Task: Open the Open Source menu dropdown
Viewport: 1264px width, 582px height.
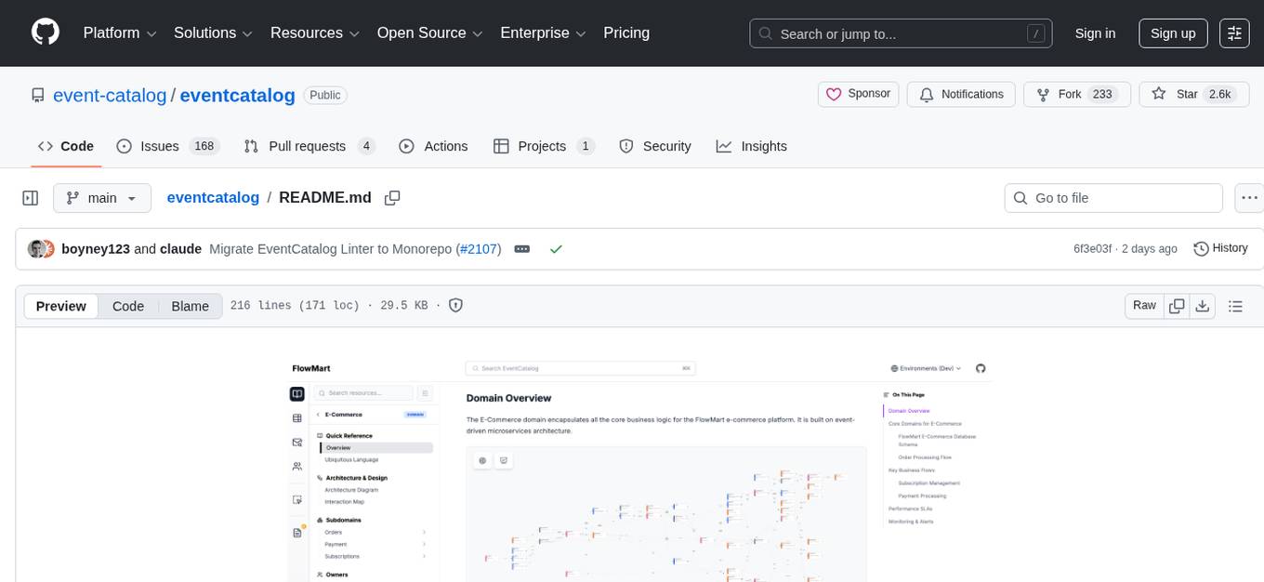Action: pyautogui.click(x=429, y=33)
